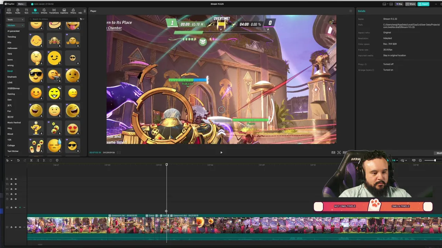
Task: Select the Trending sticker category
Action: tap(12, 37)
